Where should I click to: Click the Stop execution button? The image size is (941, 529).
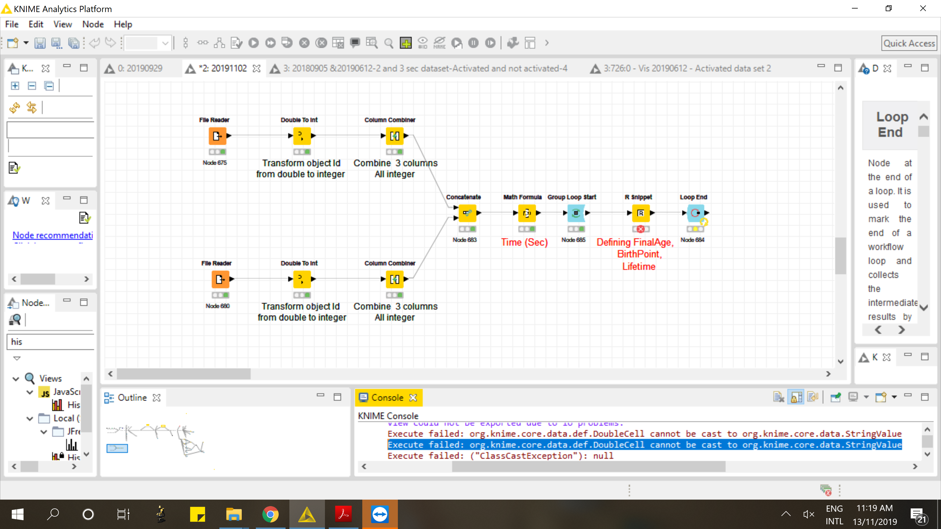tap(304, 43)
